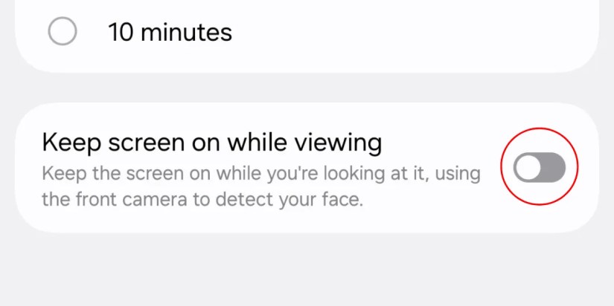Image resolution: width=614 pixels, height=306 pixels.
Task: Select the 10 minutes radio button
Action: [62, 32]
